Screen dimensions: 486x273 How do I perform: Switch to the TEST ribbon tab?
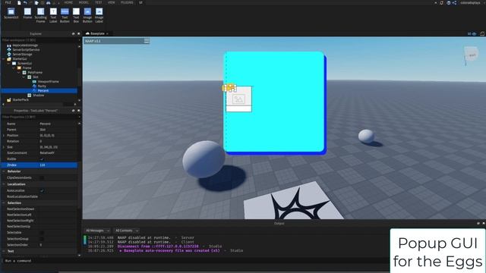[99, 2]
